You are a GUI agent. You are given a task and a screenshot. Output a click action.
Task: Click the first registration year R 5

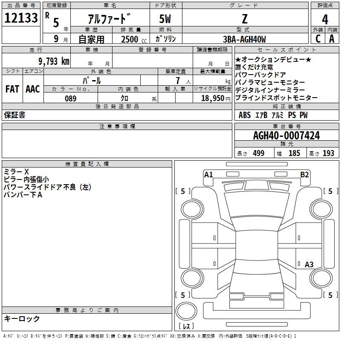(52, 20)
